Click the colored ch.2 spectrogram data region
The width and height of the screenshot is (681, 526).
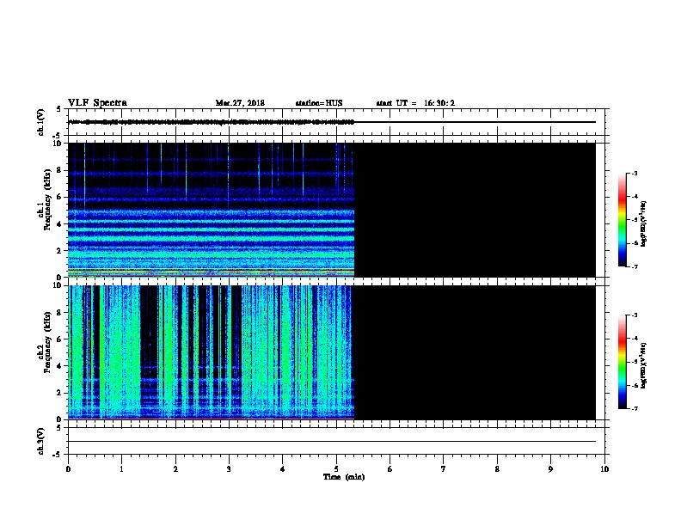point(211,352)
